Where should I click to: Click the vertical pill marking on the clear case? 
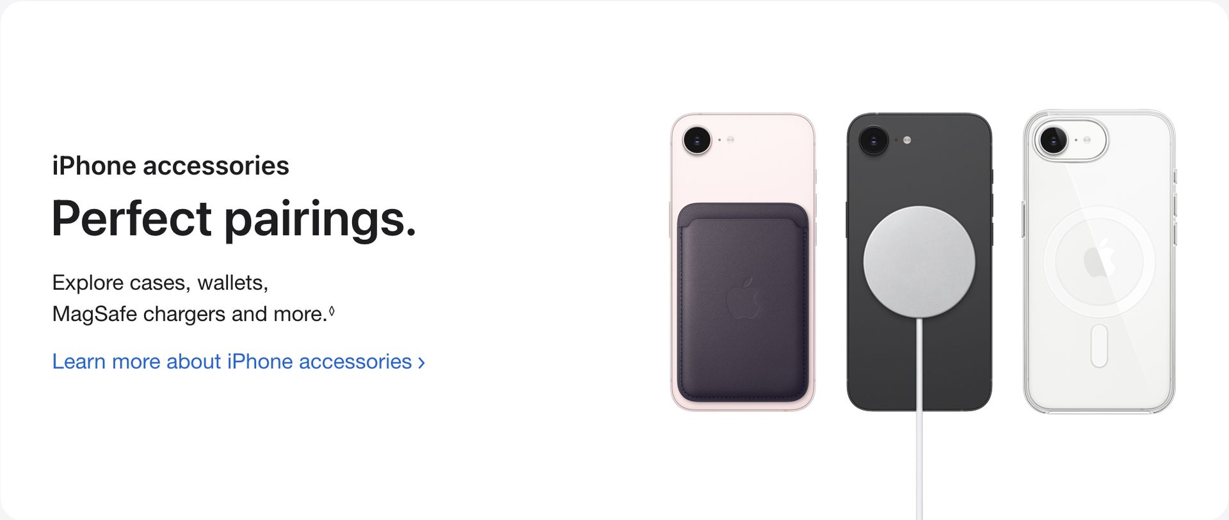tap(1099, 345)
